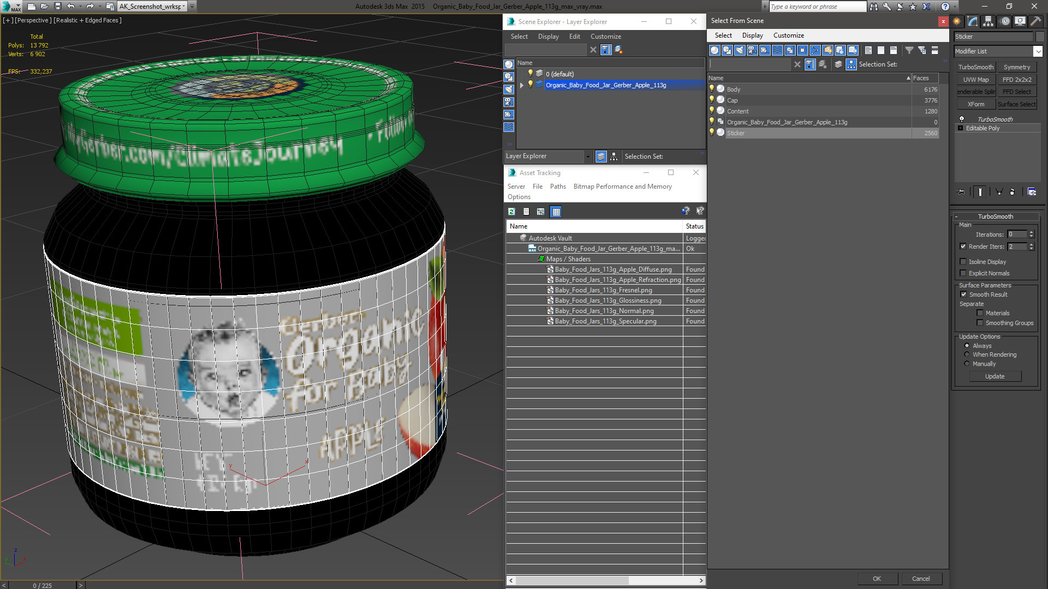
Task: Remove modifier from stack with trash icon
Action: click(x=1013, y=192)
